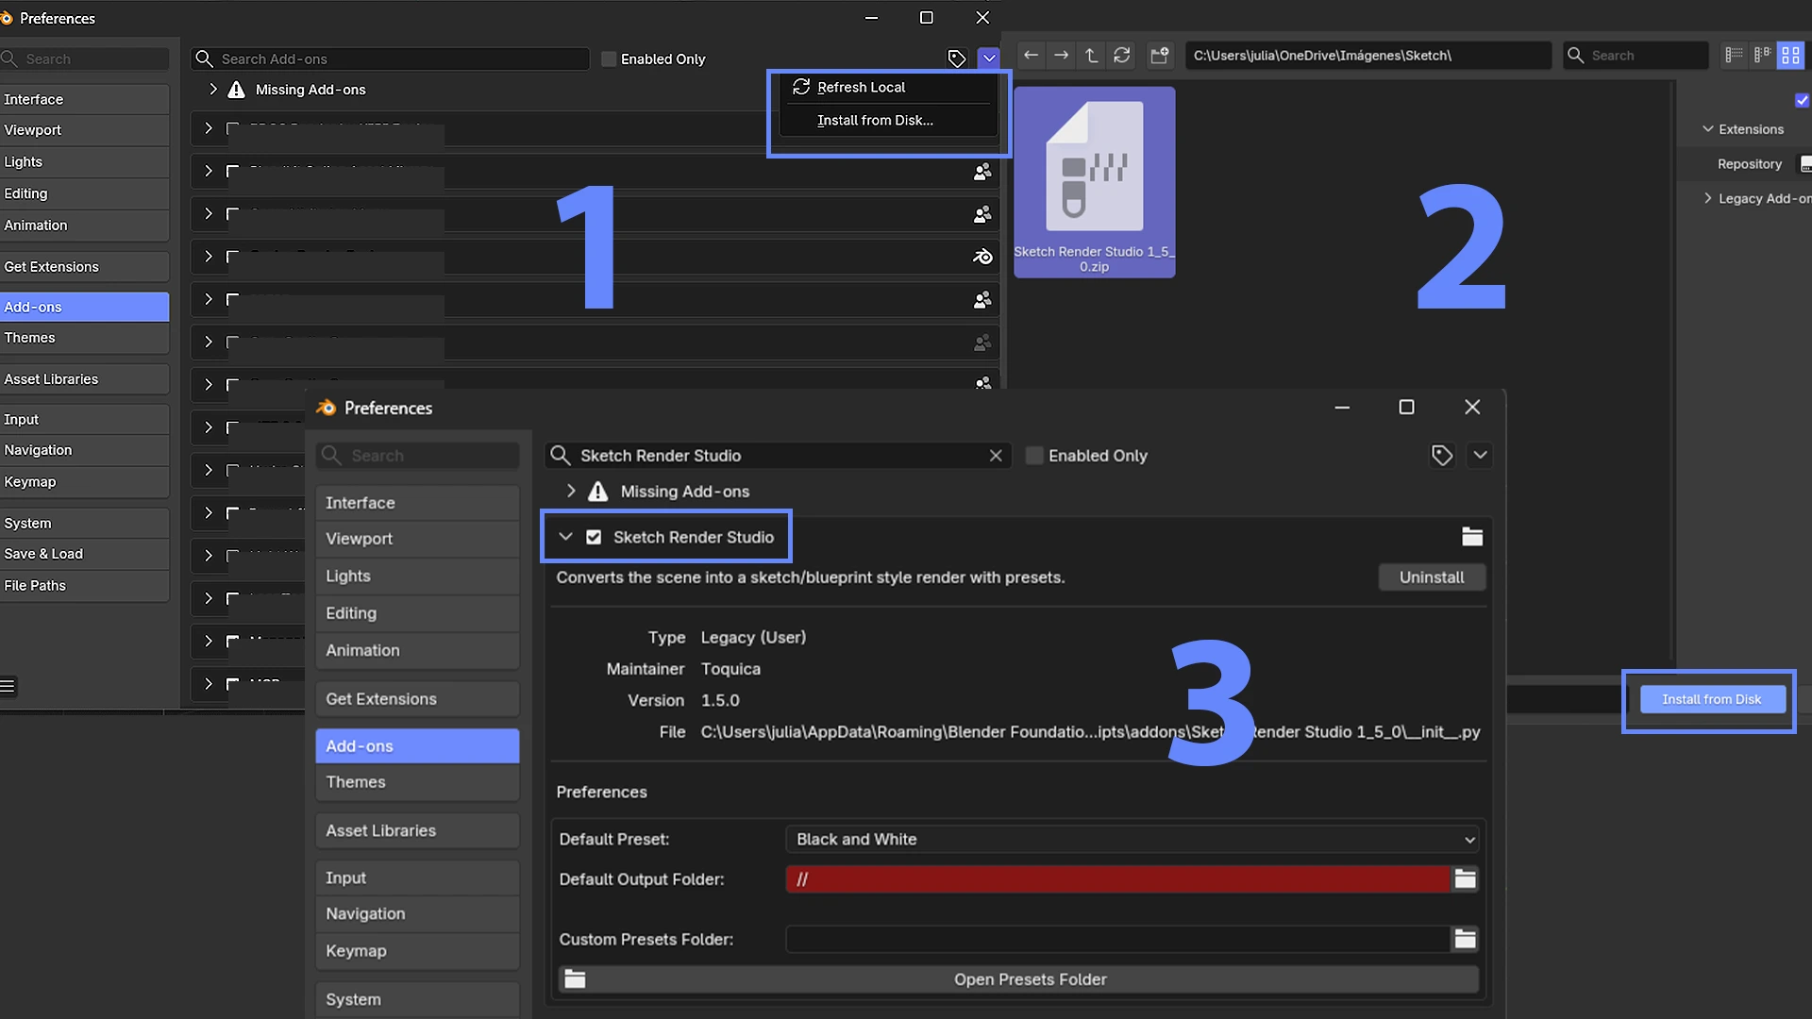The image size is (1812, 1019).
Task: Go to parent directory in file browser
Action: (x=1091, y=56)
